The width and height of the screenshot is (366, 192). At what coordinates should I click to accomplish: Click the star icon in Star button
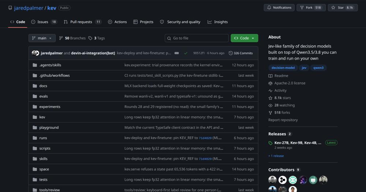point(333,7)
